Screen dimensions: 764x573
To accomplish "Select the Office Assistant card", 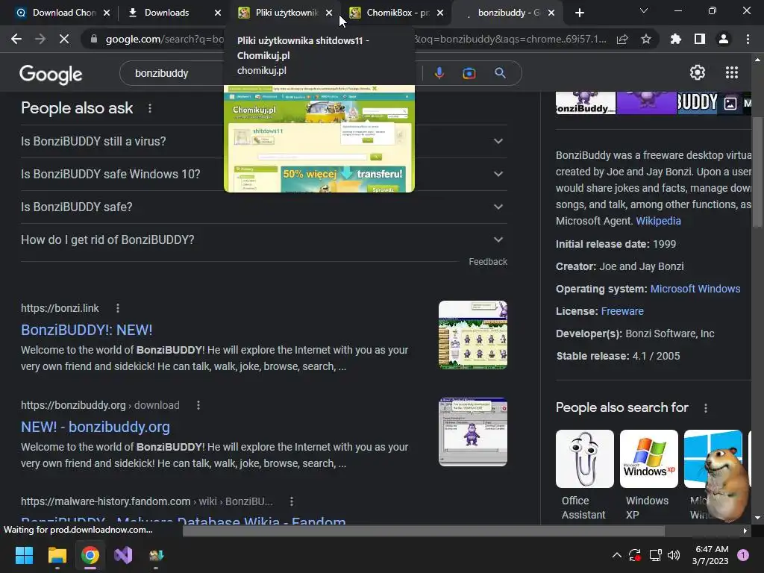I will point(584,475).
